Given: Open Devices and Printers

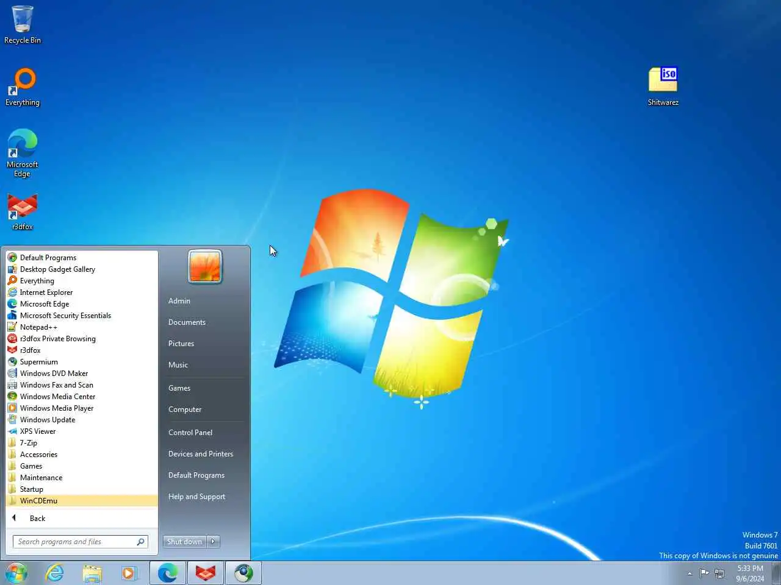Looking at the screenshot, I should (x=205, y=454).
